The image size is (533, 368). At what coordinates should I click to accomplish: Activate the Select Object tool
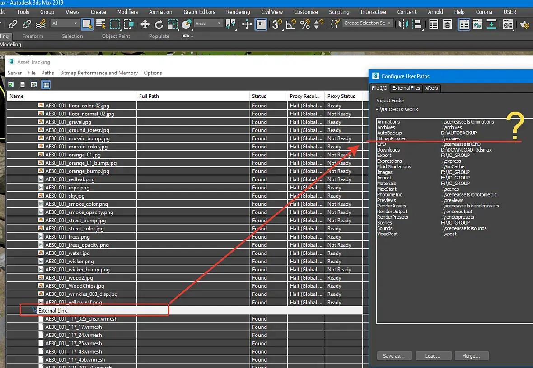[87, 24]
